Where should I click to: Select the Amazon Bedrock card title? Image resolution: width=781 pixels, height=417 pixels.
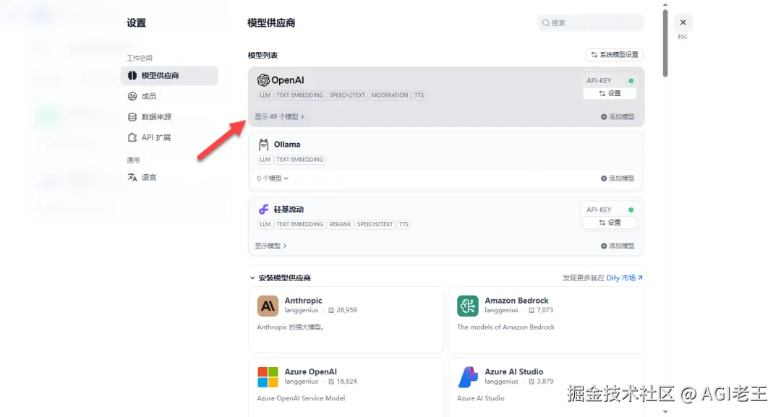coord(516,301)
